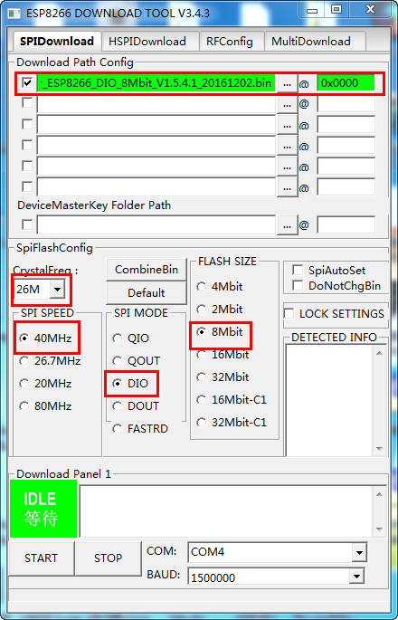Image resolution: width=398 pixels, height=620 pixels.
Task: Click the green IDLE status indicator
Action: pos(43,509)
